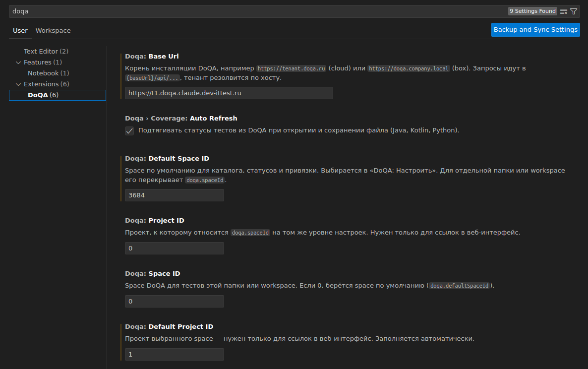
Task: Click the Doqa: Default Space ID title
Action: [x=167, y=159]
